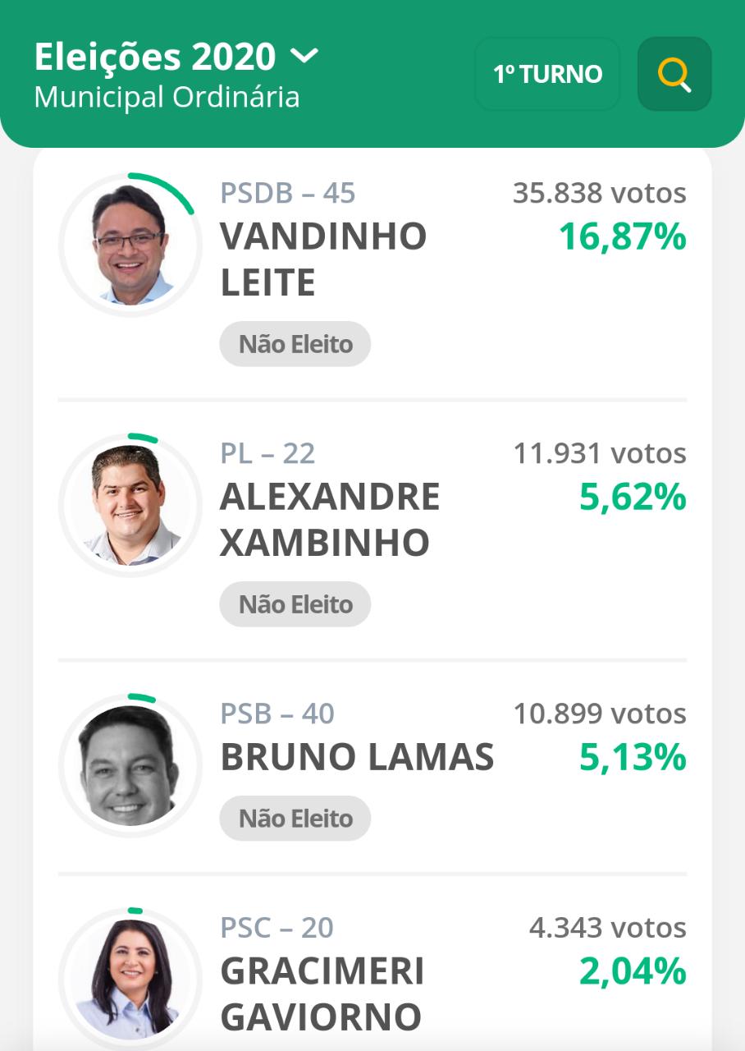
Task: Open Bruno Lamas's black-and-white photo
Action: point(130,764)
